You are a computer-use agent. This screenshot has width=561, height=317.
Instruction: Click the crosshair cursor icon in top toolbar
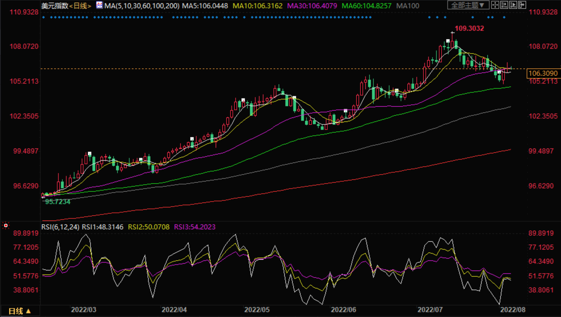(495, 5)
